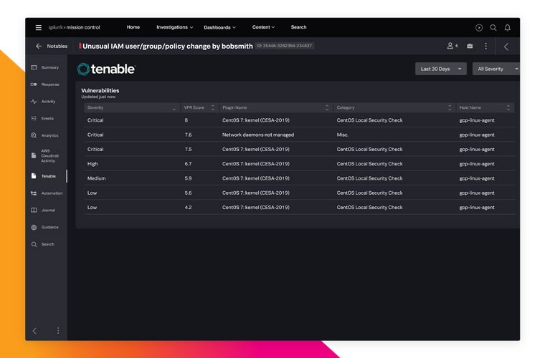Collapse the sidebar with bottom chevron

click(34, 331)
